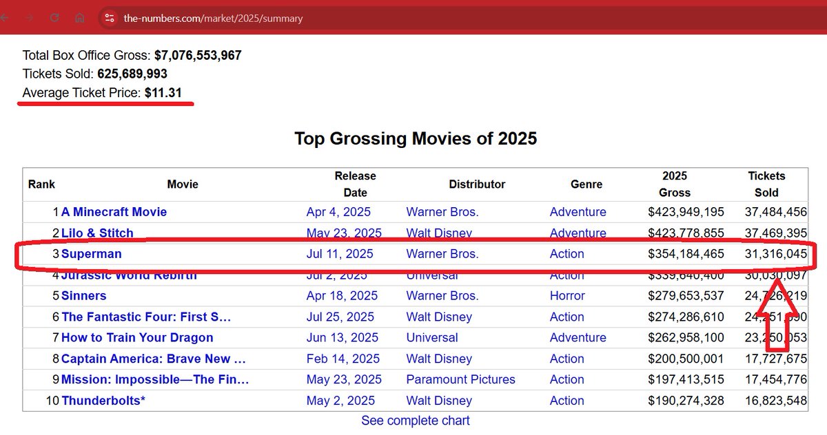Image resolution: width=827 pixels, height=435 pixels.
Task: Click the 2025 Gross column header
Action: click(x=675, y=184)
